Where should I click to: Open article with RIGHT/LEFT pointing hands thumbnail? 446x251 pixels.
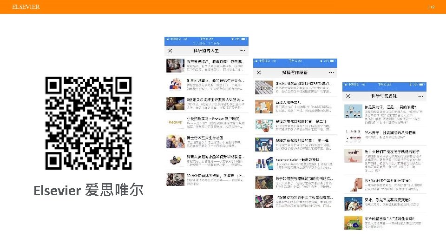pos(353,156)
